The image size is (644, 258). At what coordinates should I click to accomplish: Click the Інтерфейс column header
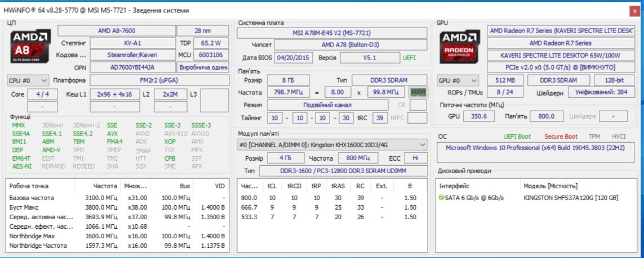click(478, 186)
